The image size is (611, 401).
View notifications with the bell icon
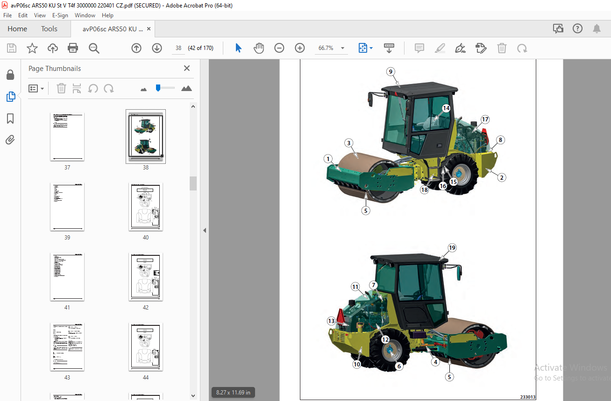click(x=597, y=29)
